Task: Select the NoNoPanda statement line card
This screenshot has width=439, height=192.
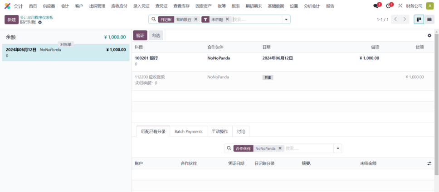Action: 66,53
